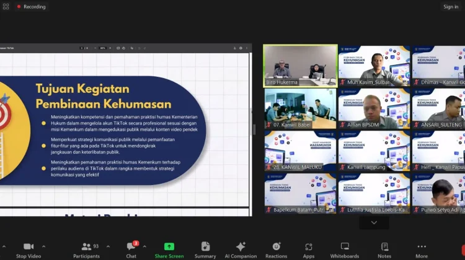Select the Luthfia Justisia Loebis video tile
Viewport: 465px width, 260px height.
tap(374, 193)
